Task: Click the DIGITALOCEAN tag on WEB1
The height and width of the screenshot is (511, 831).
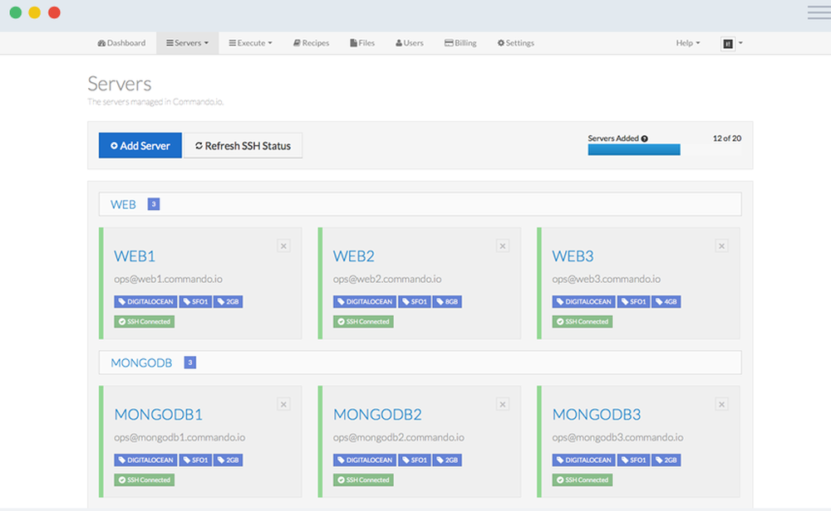Action: 145,301
